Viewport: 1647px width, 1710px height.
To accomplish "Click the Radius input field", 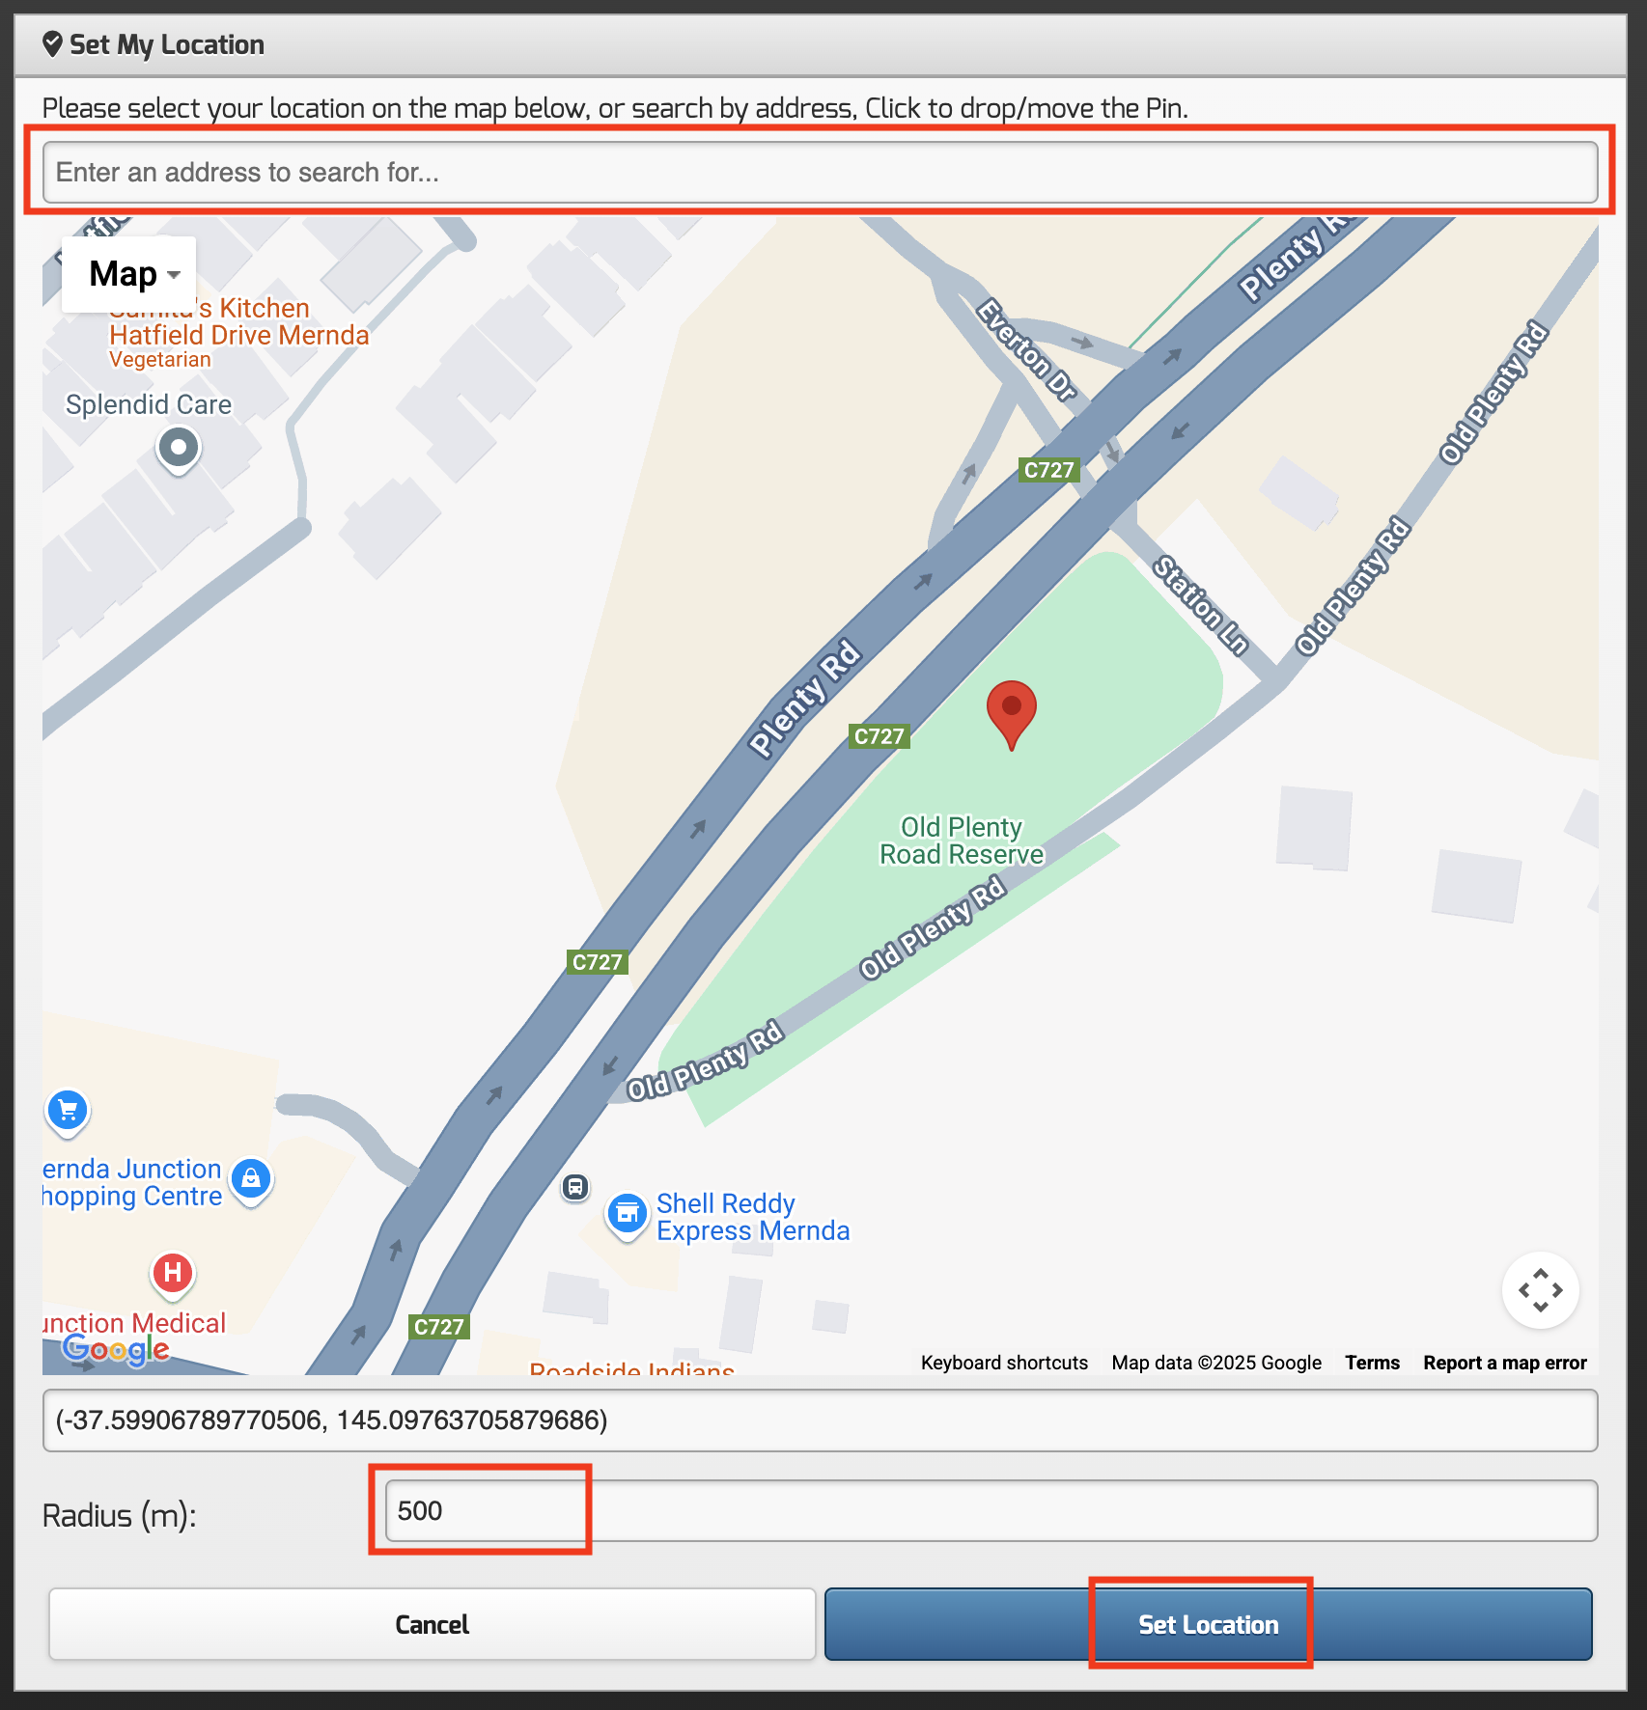I will point(991,1510).
